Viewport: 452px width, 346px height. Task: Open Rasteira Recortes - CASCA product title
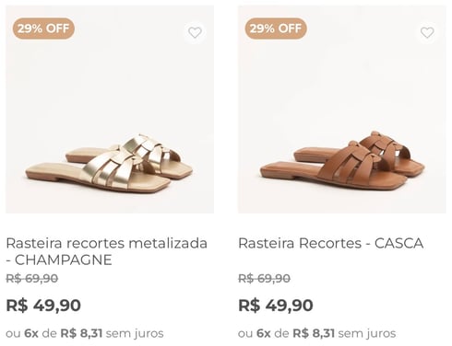(331, 243)
